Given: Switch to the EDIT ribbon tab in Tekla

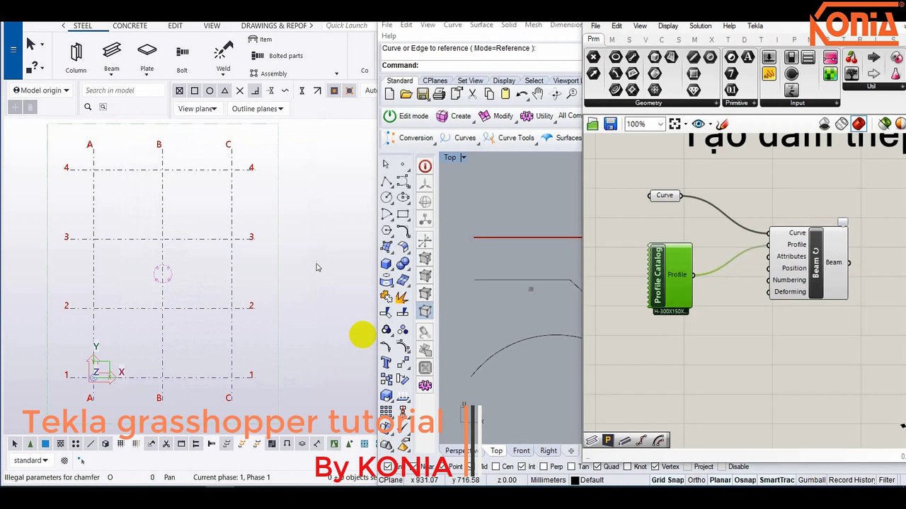Looking at the screenshot, I should click(x=176, y=25).
